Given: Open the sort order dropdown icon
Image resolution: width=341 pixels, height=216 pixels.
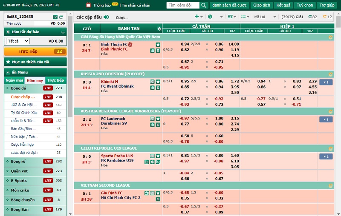Looking at the screenshot, I should (232, 17).
